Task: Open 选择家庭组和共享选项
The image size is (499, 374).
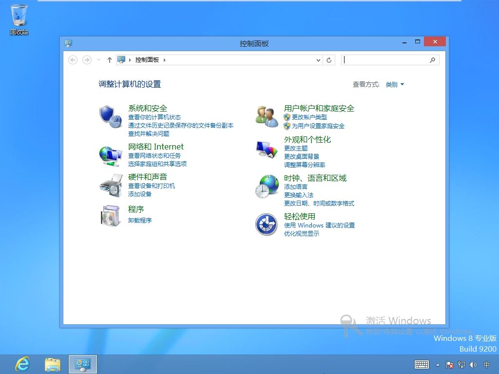Action: 157,164
